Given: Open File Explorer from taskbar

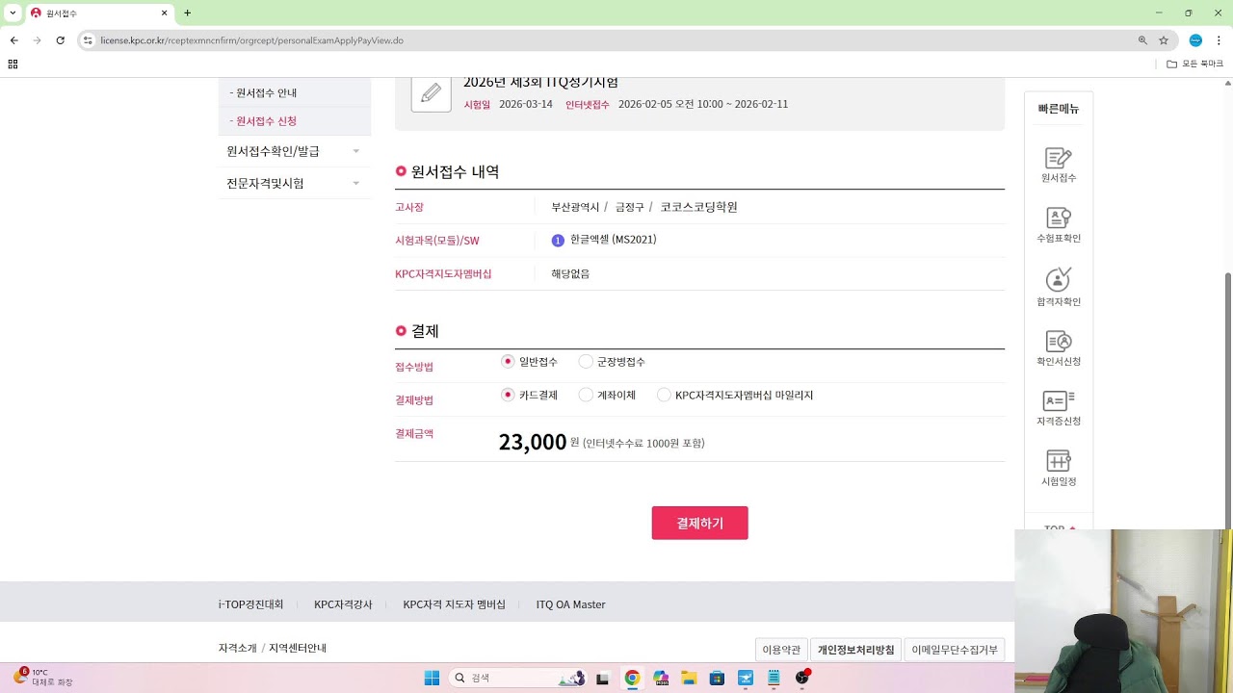Looking at the screenshot, I should click(x=689, y=678).
